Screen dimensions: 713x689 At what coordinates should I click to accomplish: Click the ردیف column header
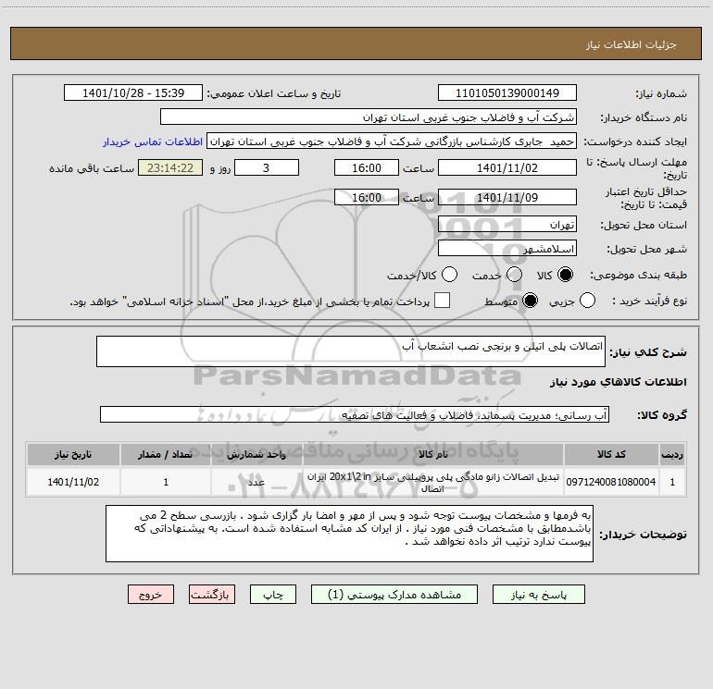[672, 455]
